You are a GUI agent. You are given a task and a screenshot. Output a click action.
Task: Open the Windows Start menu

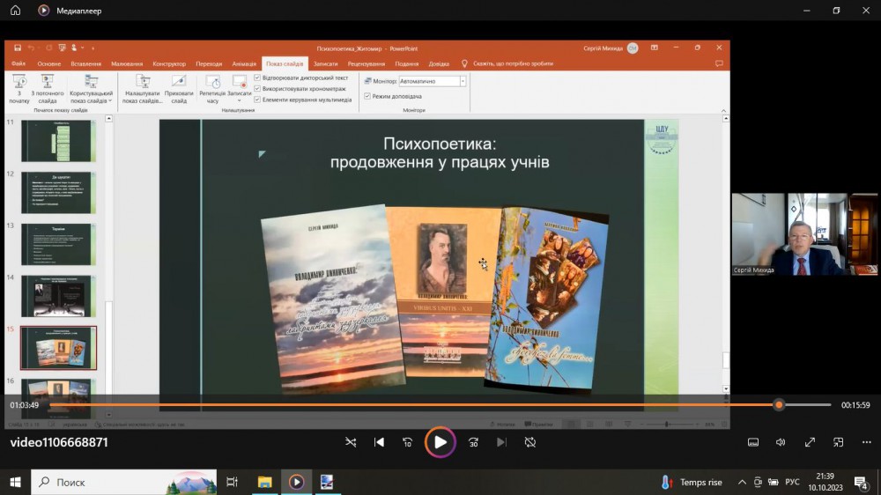pyautogui.click(x=15, y=482)
